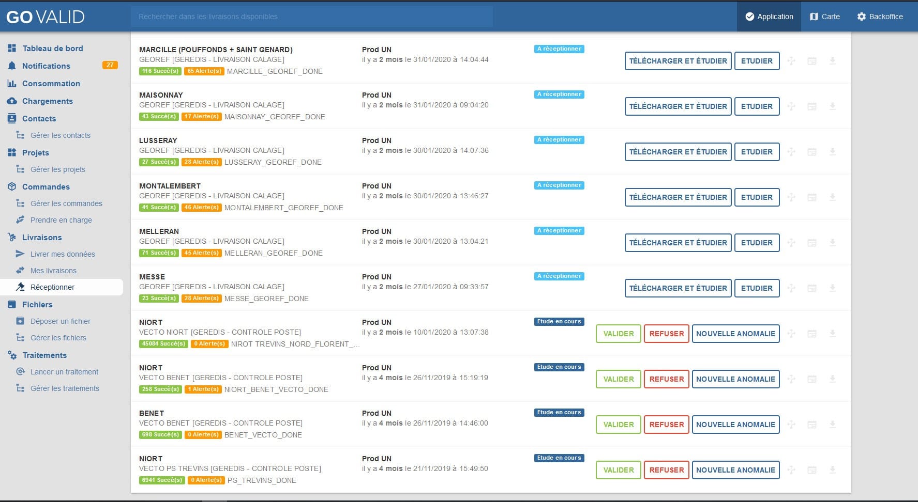Click download icon in MARCILLE row
The width and height of the screenshot is (918, 502).
[x=832, y=61]
